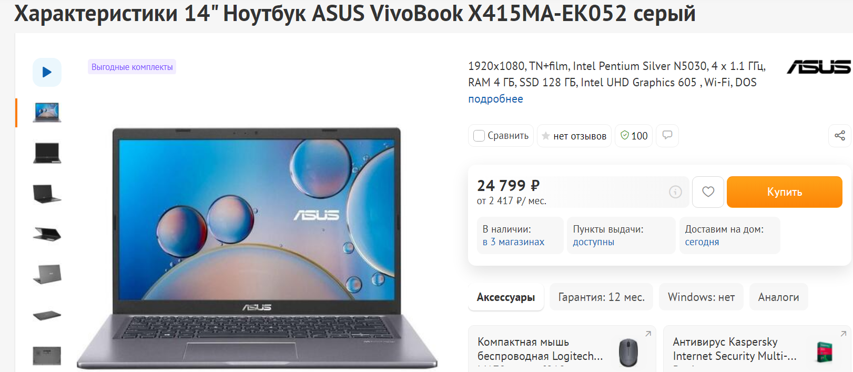Play the product video
853x372 pixels.
47,72
